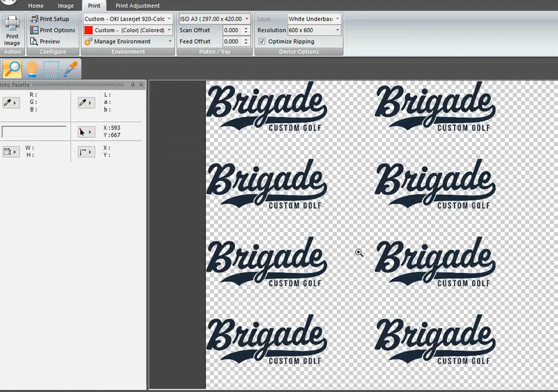The height and width of the screenshot is (392, 558).
Task: Click the RGB eyedropper options button
Action: pyautogui.click(x=10, y=103)
